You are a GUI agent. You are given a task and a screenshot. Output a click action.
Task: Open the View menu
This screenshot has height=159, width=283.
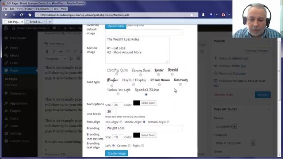19,9
